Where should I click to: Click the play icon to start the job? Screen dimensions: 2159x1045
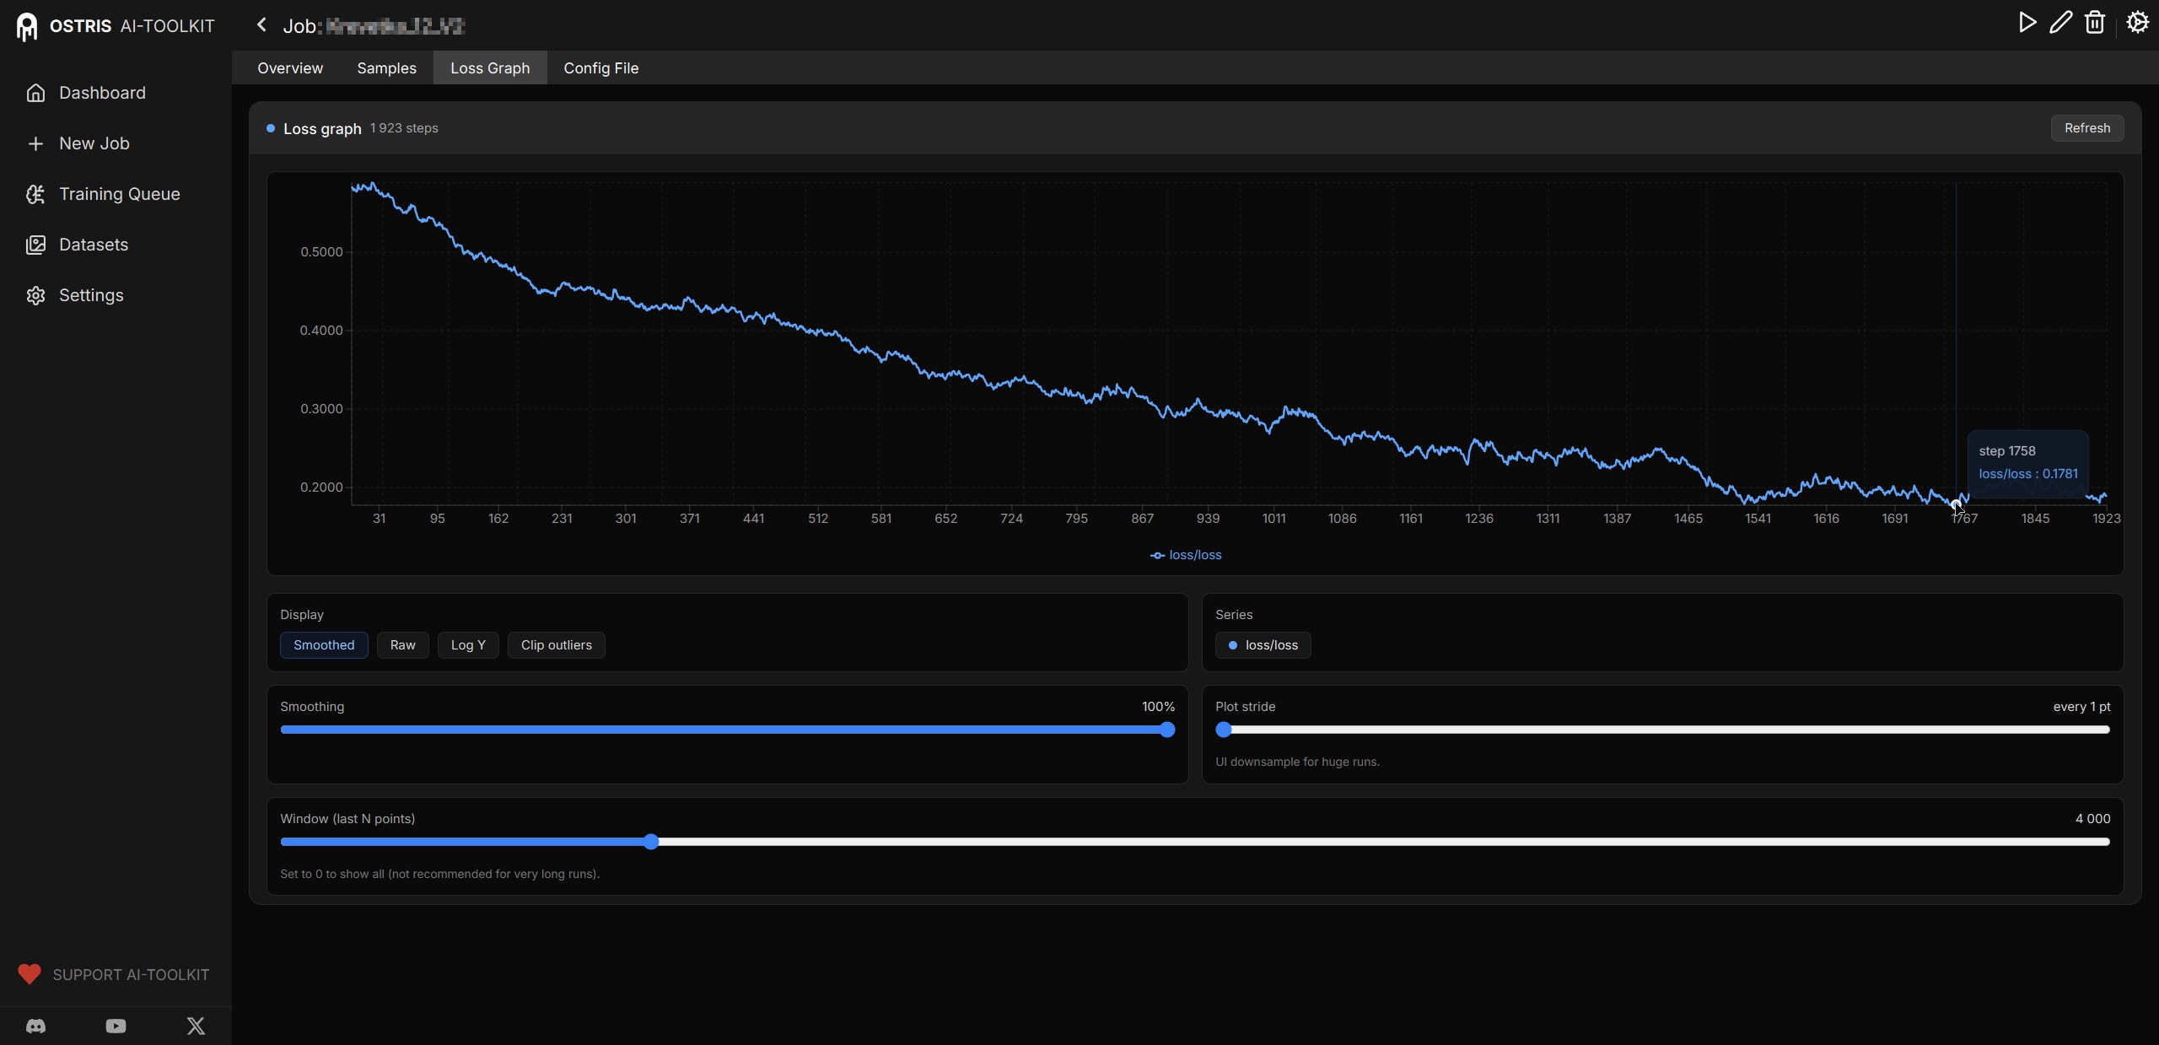pos(2027,23)
